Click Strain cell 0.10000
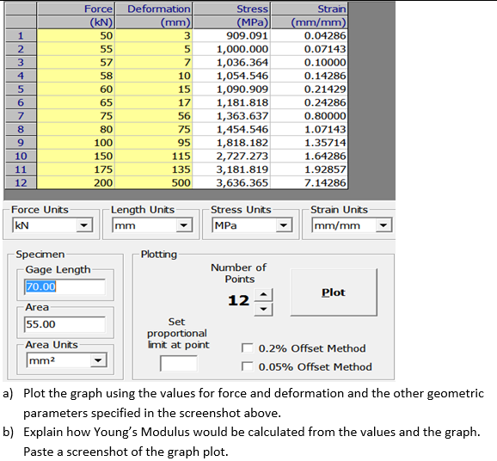This screenshot has height=461, width=497. (x=310, y=62)
